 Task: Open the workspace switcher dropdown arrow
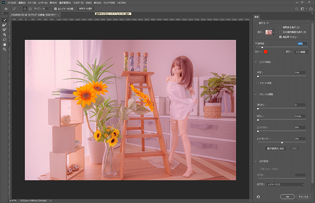pyautogui.click(x=306, y=9)
